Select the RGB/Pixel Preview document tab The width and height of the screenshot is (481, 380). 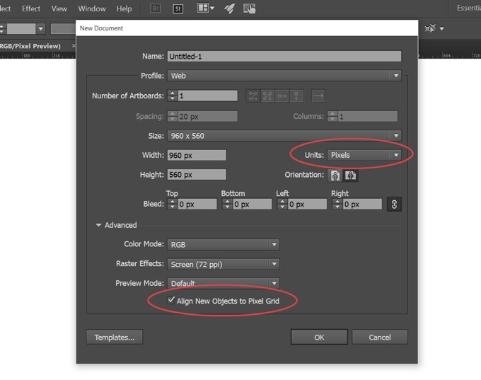tap(30, 46)
